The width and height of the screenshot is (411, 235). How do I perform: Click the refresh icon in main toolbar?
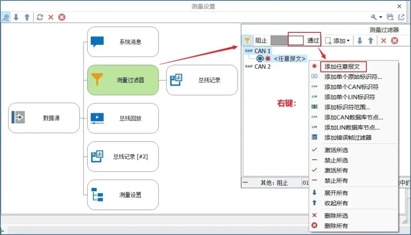[40, 17]
